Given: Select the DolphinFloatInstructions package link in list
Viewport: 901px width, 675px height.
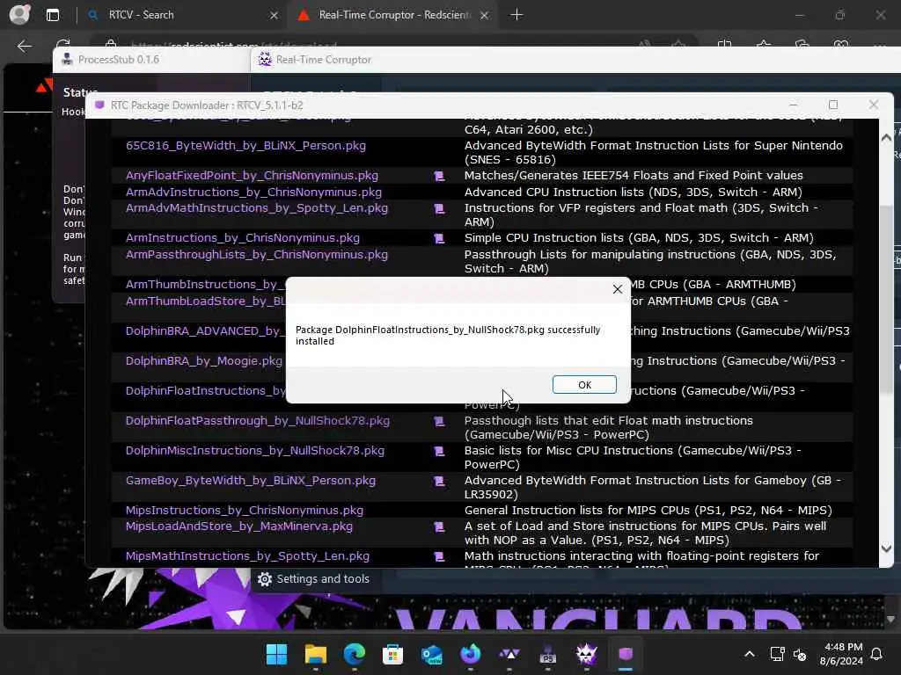Looking at the screenshot, I should [206, 391].
